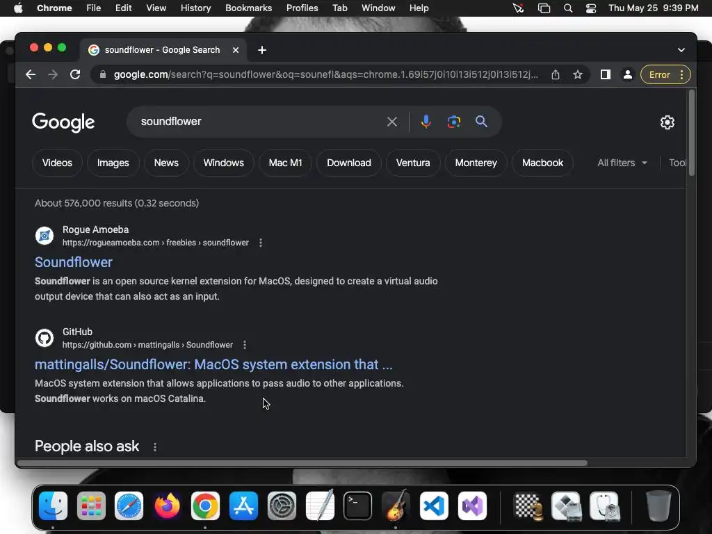Open the Profiles menu
The width and height of the screenshot is (712, 534).
click(302, 8)
